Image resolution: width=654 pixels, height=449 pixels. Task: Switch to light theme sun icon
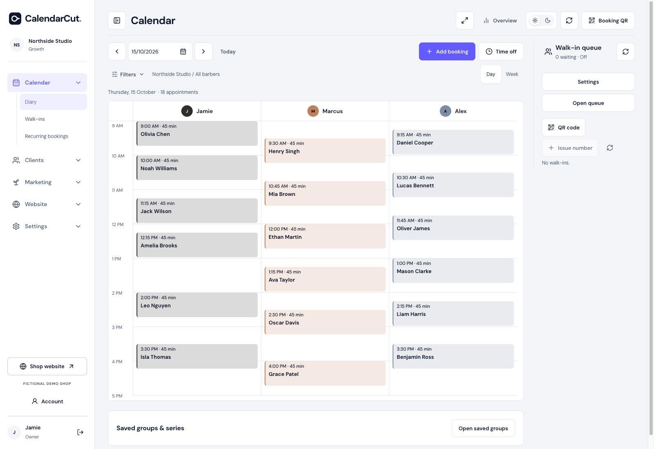coord(535,20)
